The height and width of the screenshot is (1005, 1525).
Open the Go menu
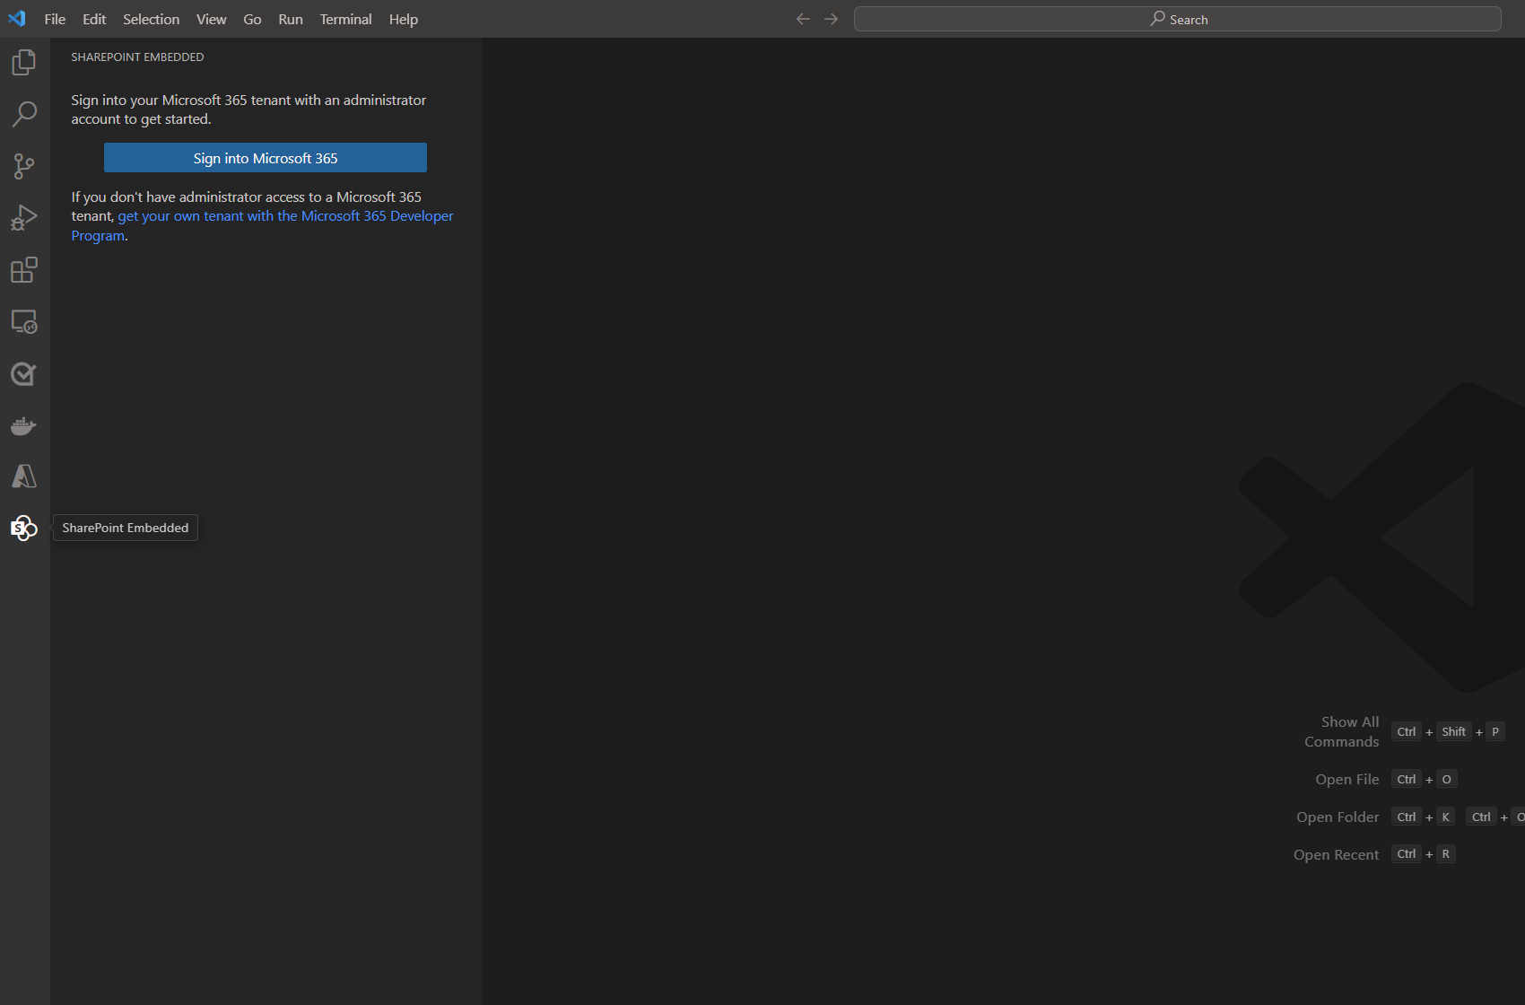[x=252, y=19]
